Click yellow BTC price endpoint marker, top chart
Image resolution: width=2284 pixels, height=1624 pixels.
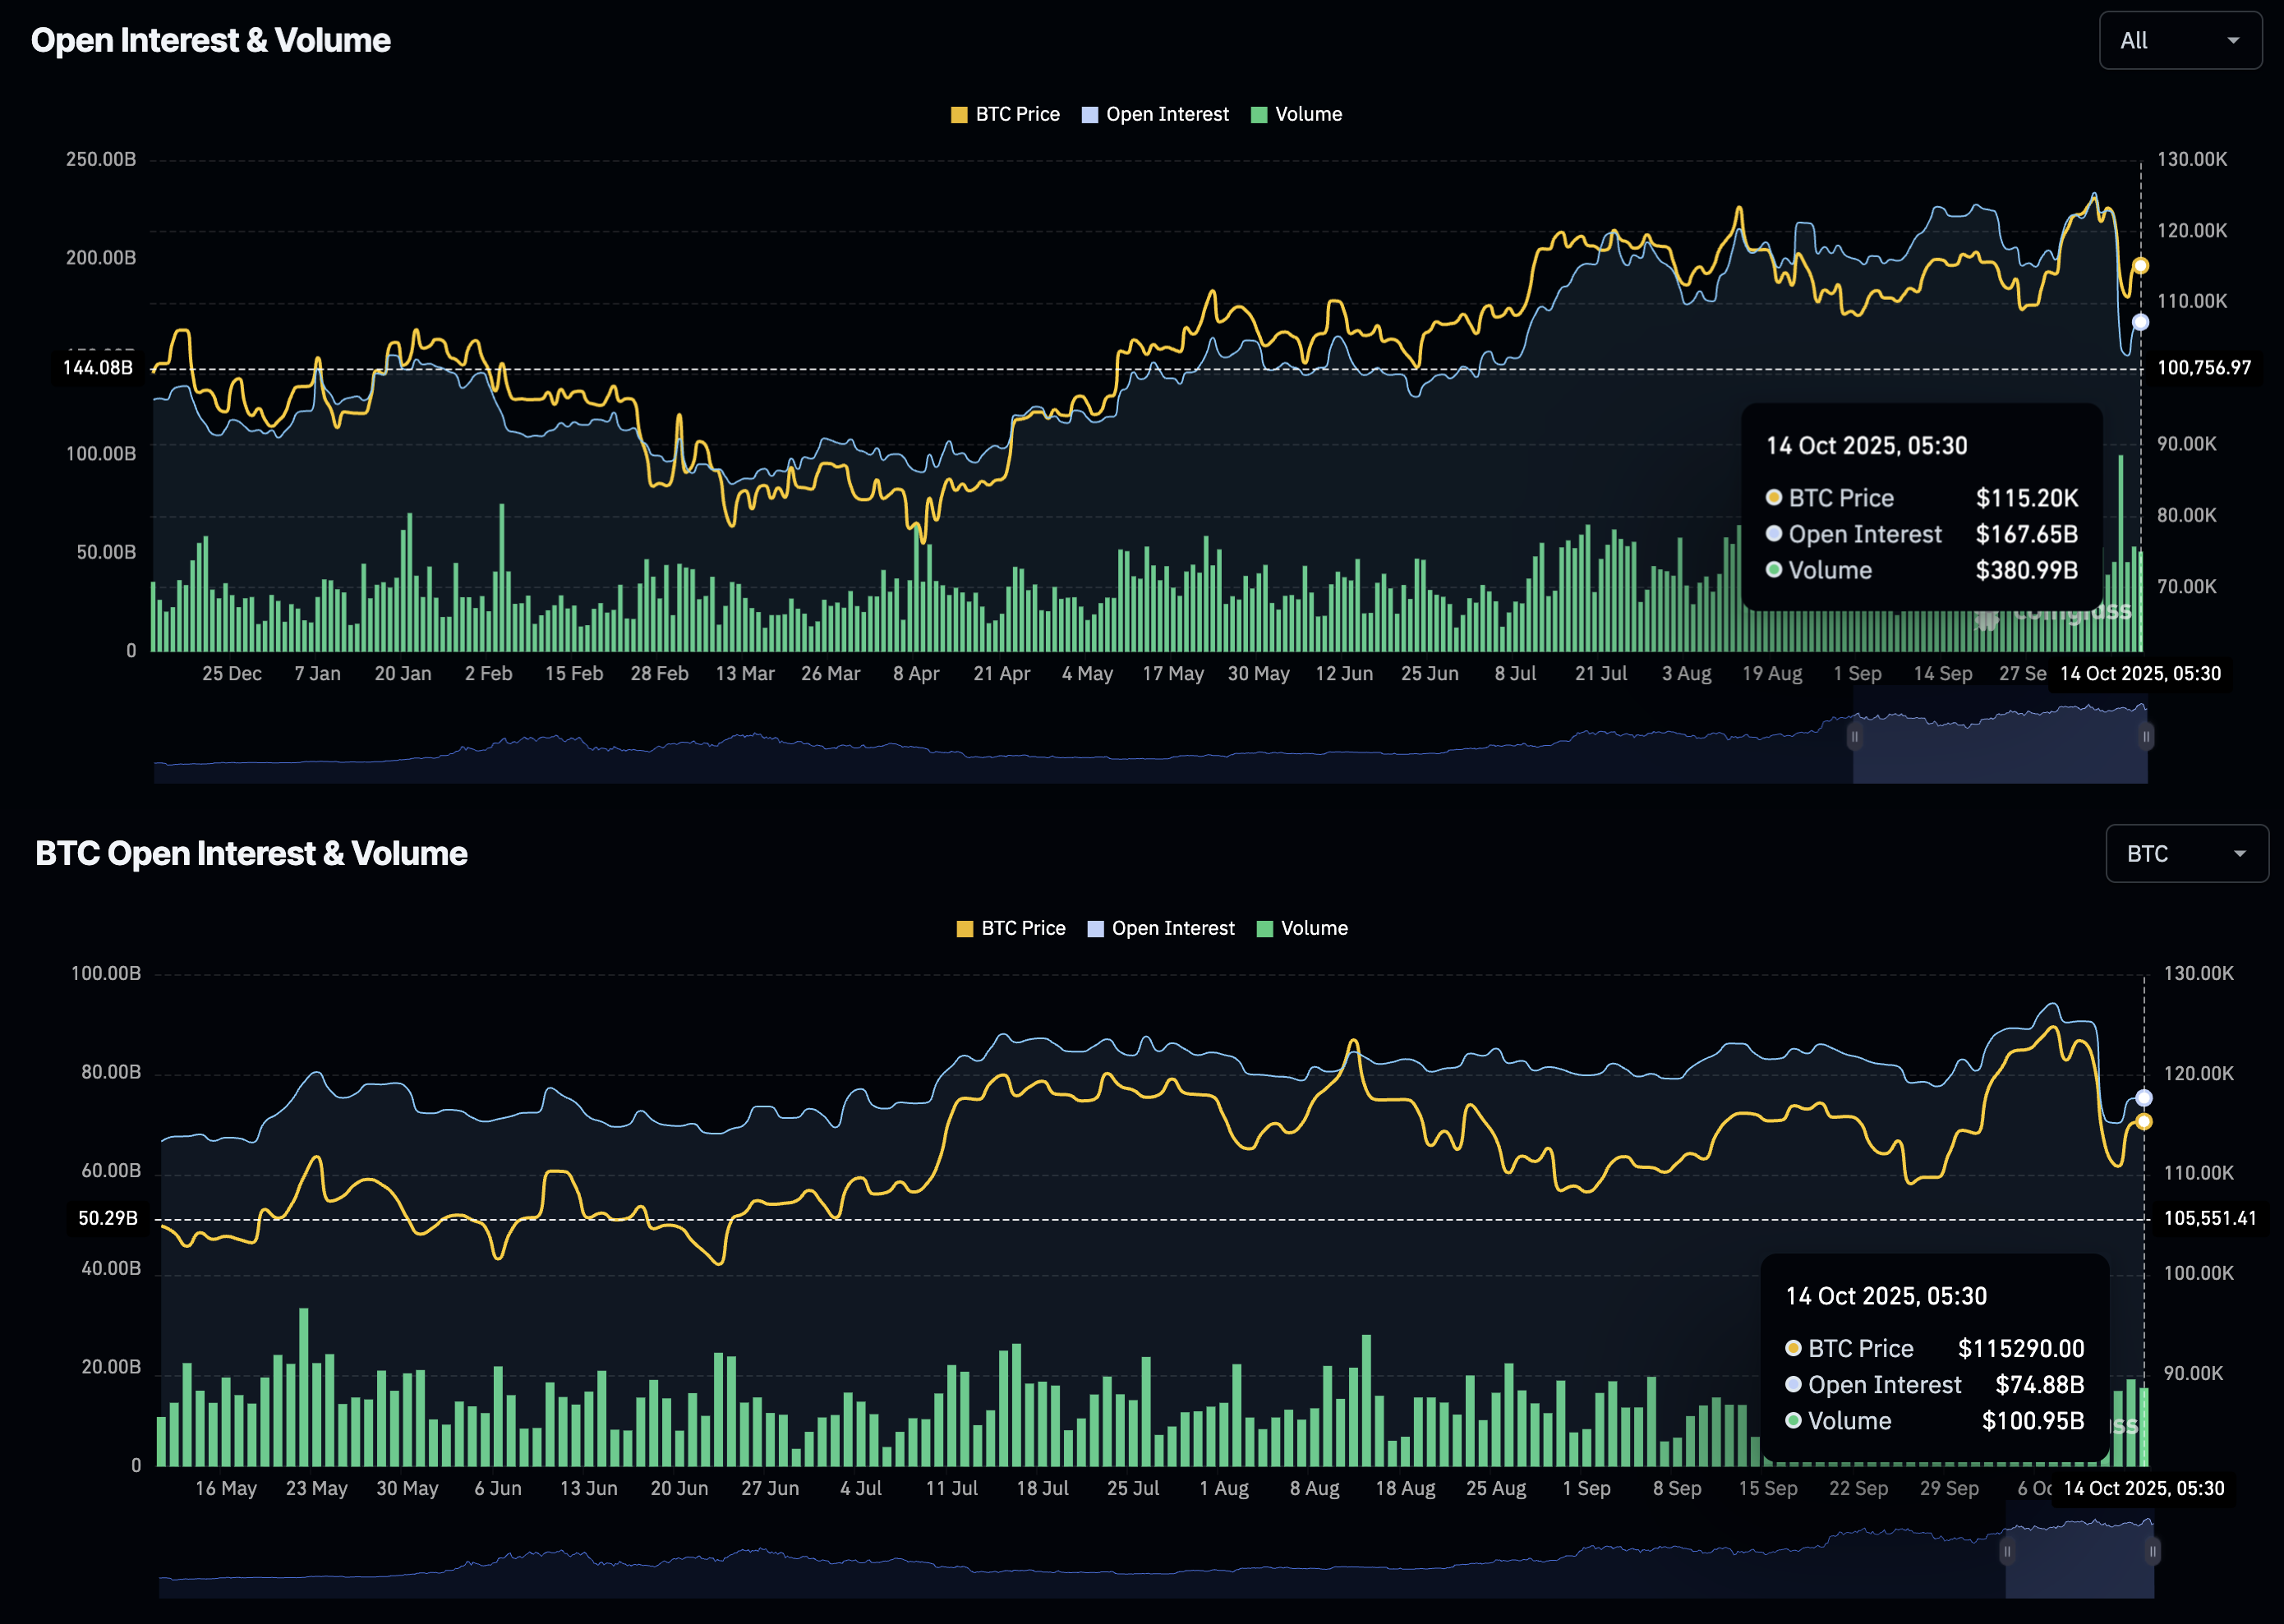coord(2141,266)
